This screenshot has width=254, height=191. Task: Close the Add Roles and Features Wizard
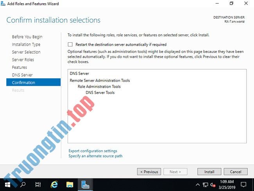(x=246, y=4)
